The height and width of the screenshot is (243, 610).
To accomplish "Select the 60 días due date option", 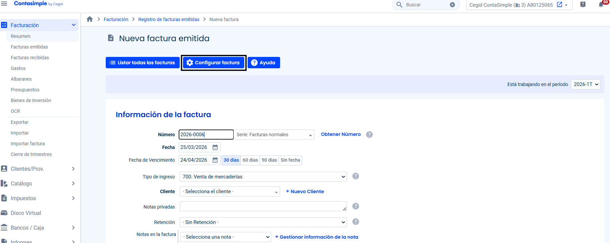I will [250, 160].
